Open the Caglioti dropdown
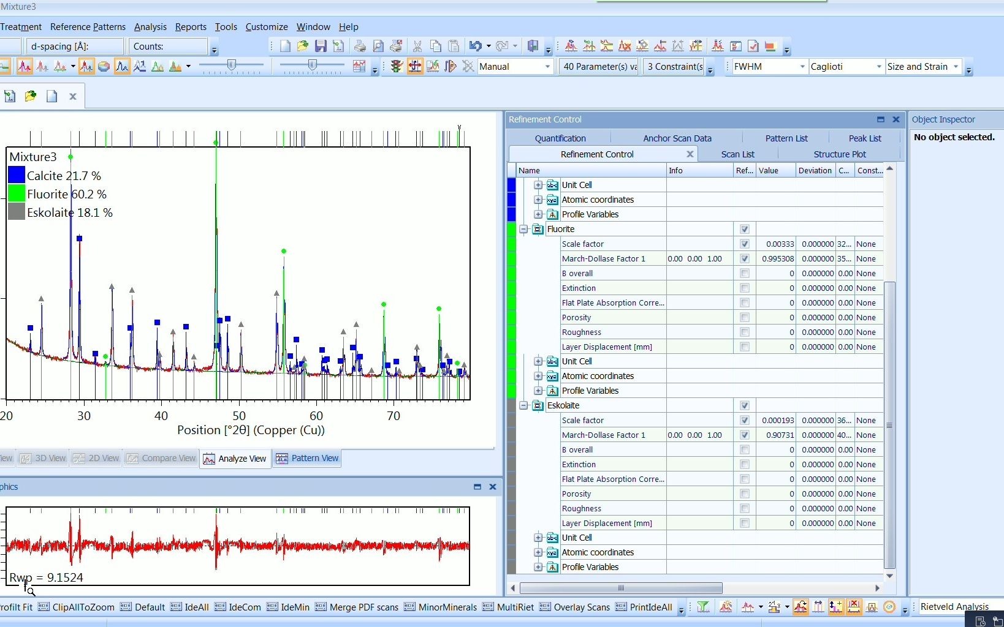The width and height of the screenshot is (1004, 627). (x=879, y=67)
